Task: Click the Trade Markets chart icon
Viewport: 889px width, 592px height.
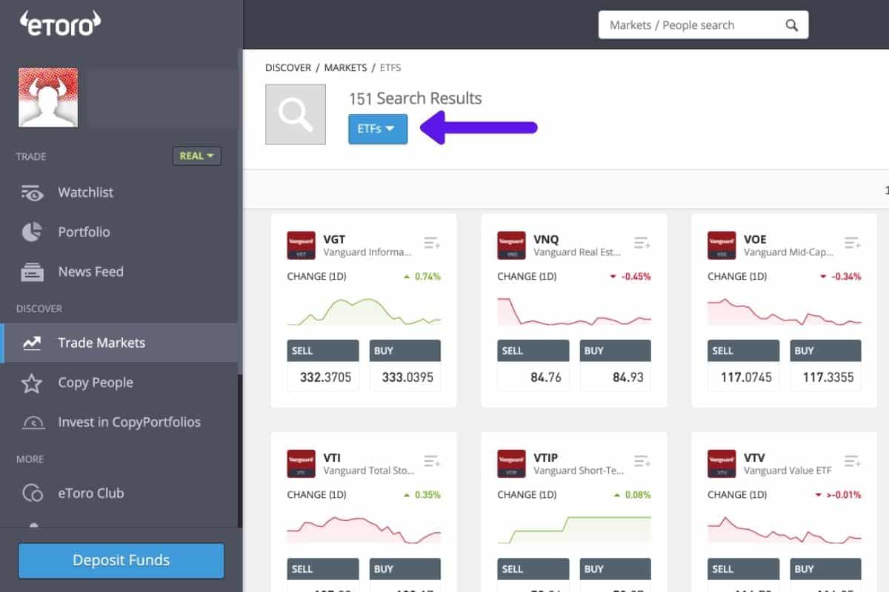Action: coord(31,343)
